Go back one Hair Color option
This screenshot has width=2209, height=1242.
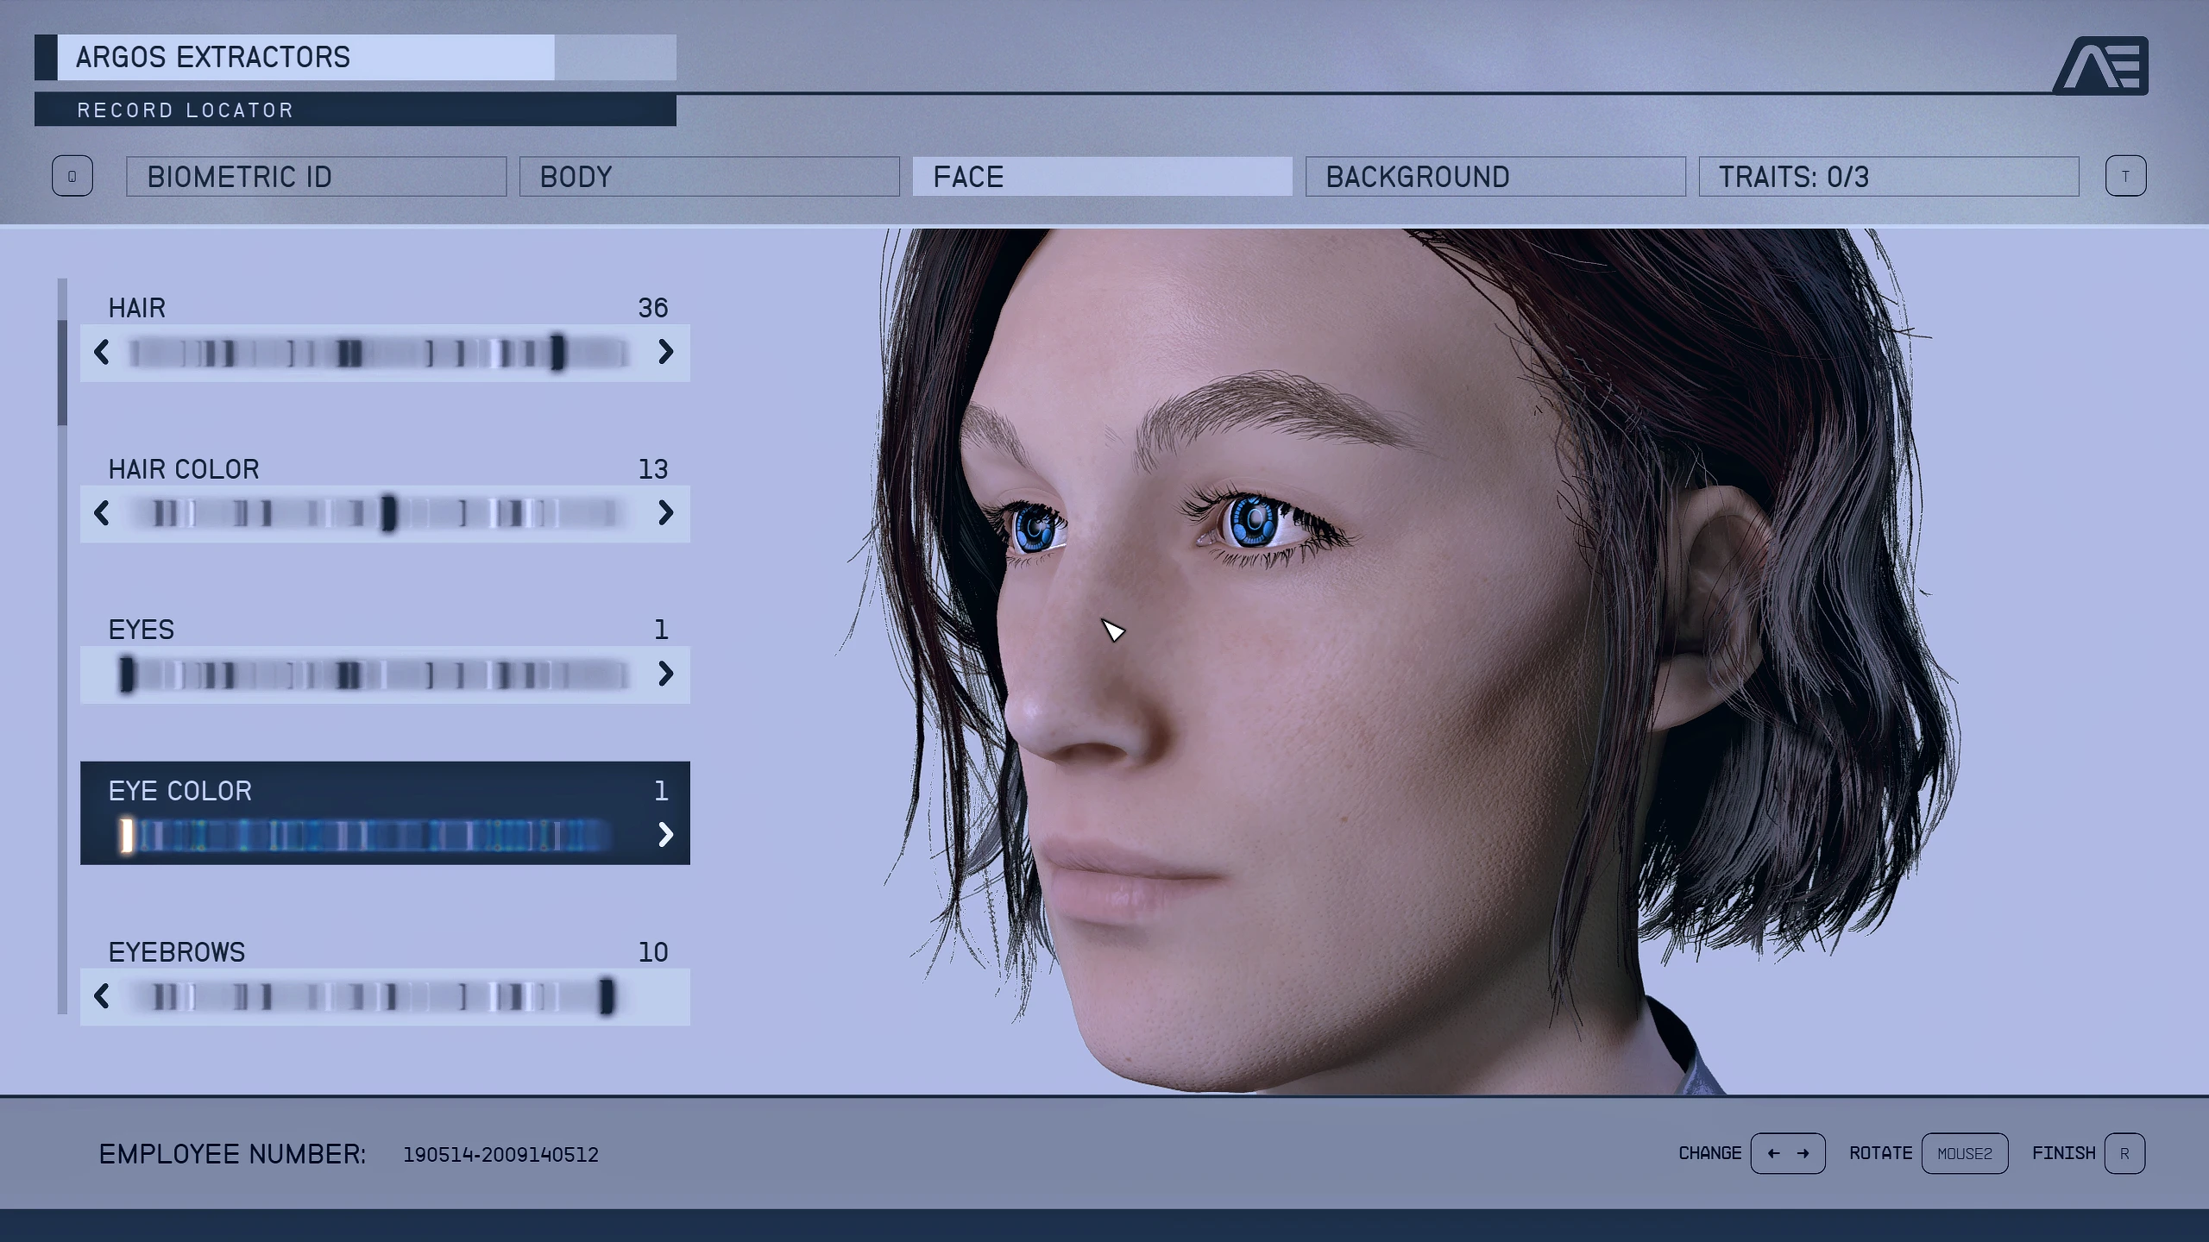click(102, 513)
